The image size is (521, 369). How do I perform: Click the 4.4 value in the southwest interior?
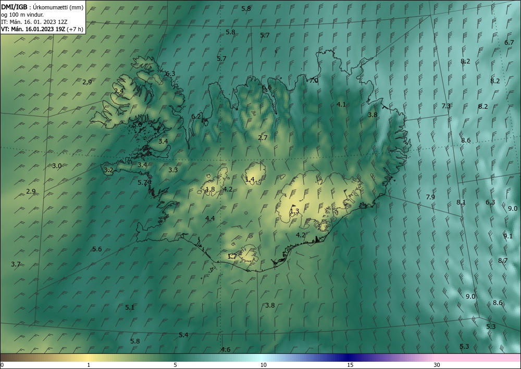(x=210, y=219)
